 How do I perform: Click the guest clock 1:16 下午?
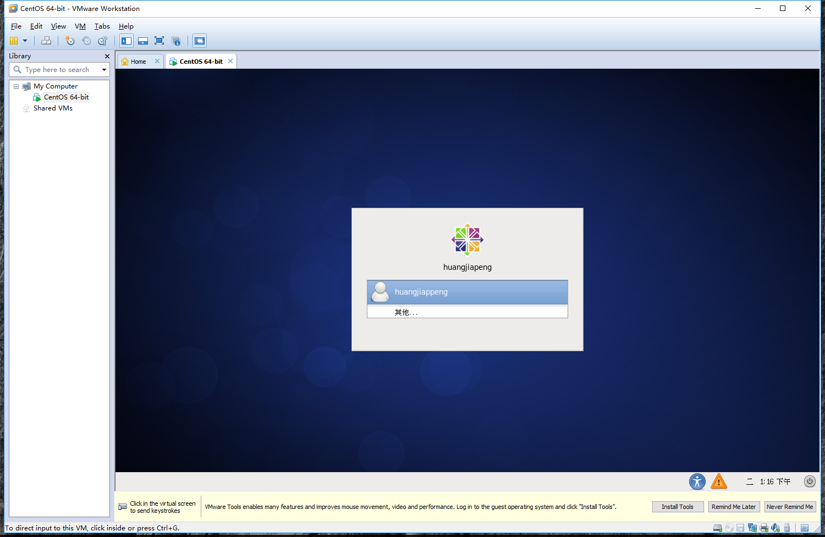tap(775, 481)
